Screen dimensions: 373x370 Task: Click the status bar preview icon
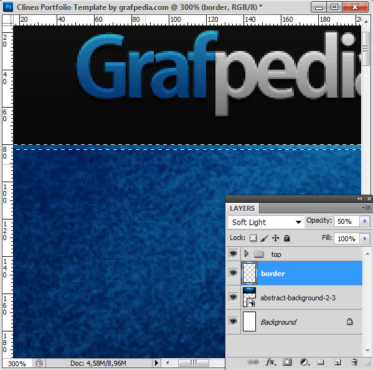tap(39, 363)
